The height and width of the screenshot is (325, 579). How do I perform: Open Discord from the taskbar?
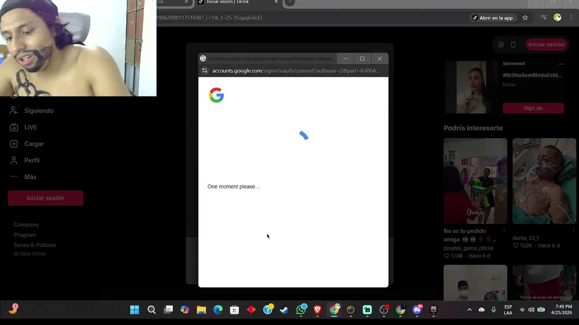point(417,310)
